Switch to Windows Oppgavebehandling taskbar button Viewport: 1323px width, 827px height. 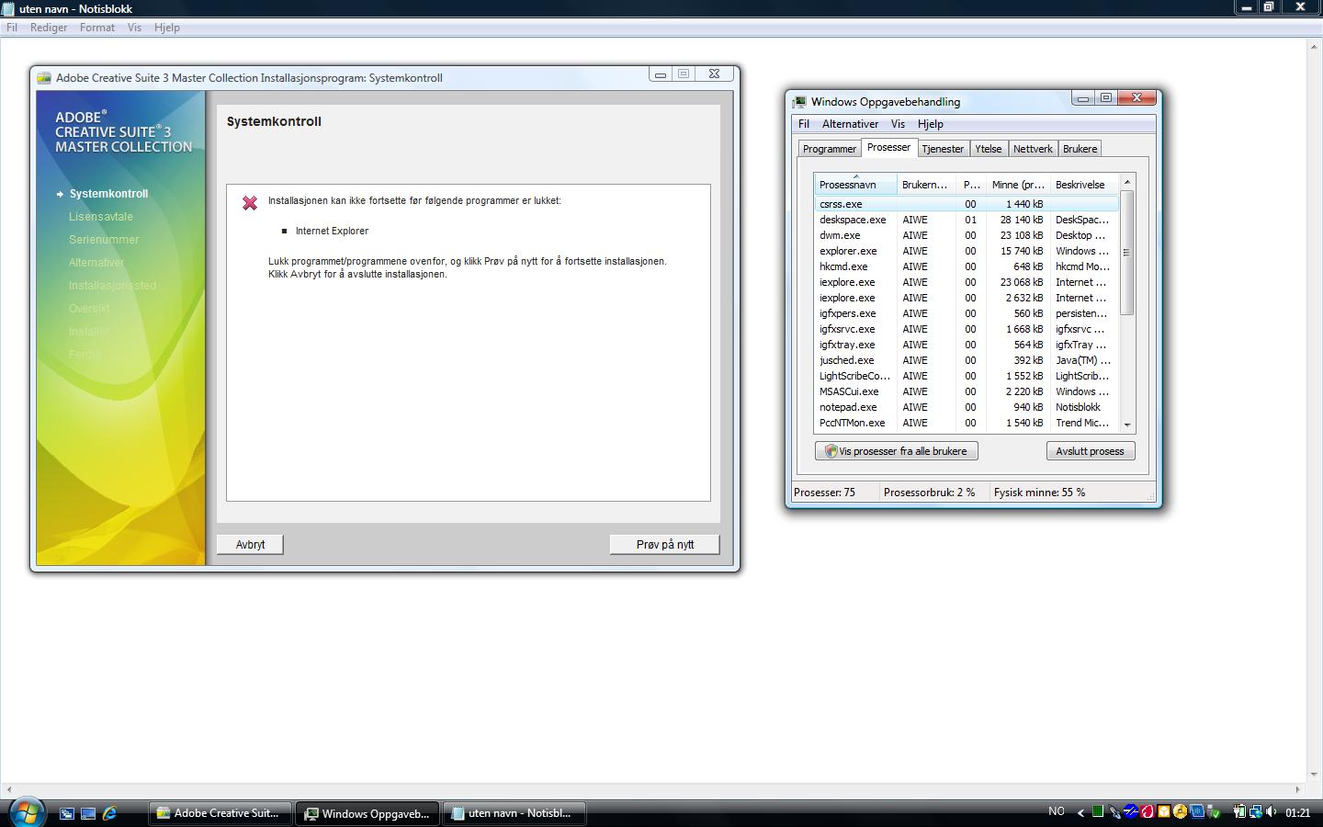pos(367,813)
